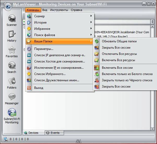The width and height of the screenshot is (157, 144).
Task: Click the Отключить Все ресурсы icon
Action: coord(97,54)
